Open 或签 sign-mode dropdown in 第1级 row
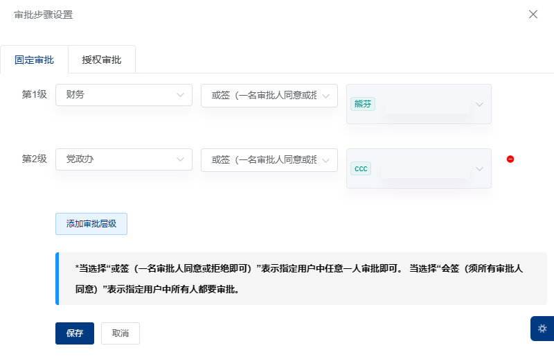This screenshot has width=554, height=357. click(269, 96)
